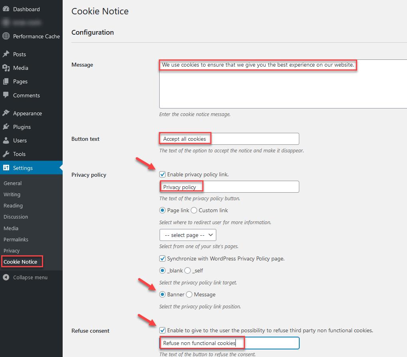This screenshot has height=357, width=407.
Task: Click the Users icon
Action: point(6,140)
